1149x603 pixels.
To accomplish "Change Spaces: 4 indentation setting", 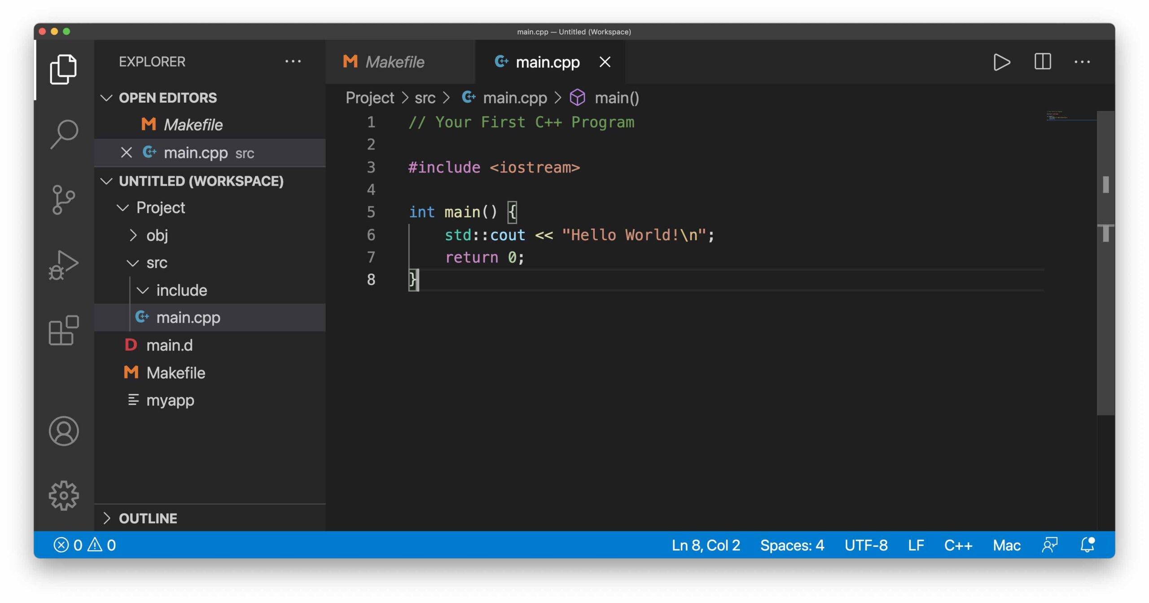I will [792, 545].
